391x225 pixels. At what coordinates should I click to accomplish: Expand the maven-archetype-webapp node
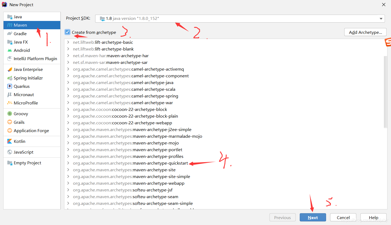point(68,183)
